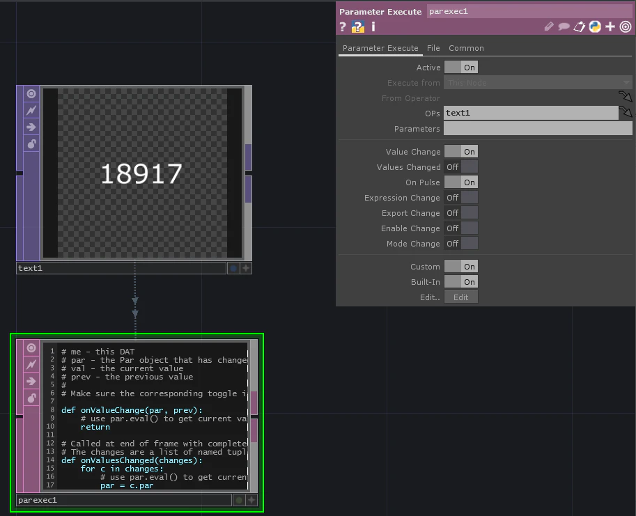Click the pencil icon in parameter header
Image resolution: width=636 pixels, height=516 pixels.
549,26
